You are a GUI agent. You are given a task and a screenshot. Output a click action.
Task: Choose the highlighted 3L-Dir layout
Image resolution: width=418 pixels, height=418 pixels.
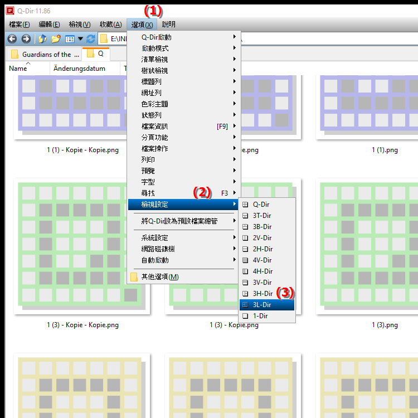pyautogui.click(x=262, y=305)
